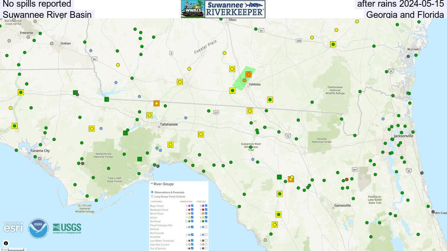The image size is (447, 251).
Task: Uncheck Major Flood forecast checkbox
Action: pyautogui.click(x=206, y=206)
